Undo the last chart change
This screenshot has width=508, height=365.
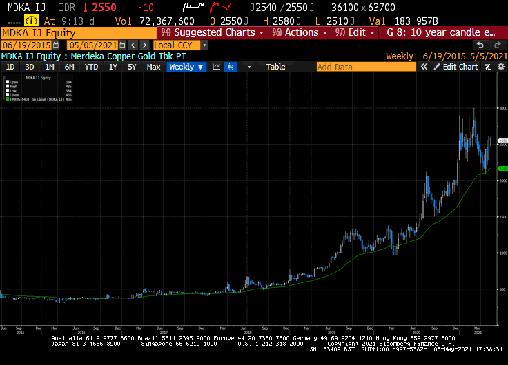(x=480, y=45)
